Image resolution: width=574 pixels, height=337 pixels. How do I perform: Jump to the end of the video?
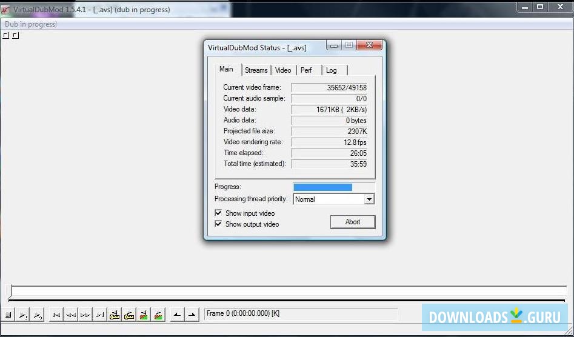tap(99, 315)
